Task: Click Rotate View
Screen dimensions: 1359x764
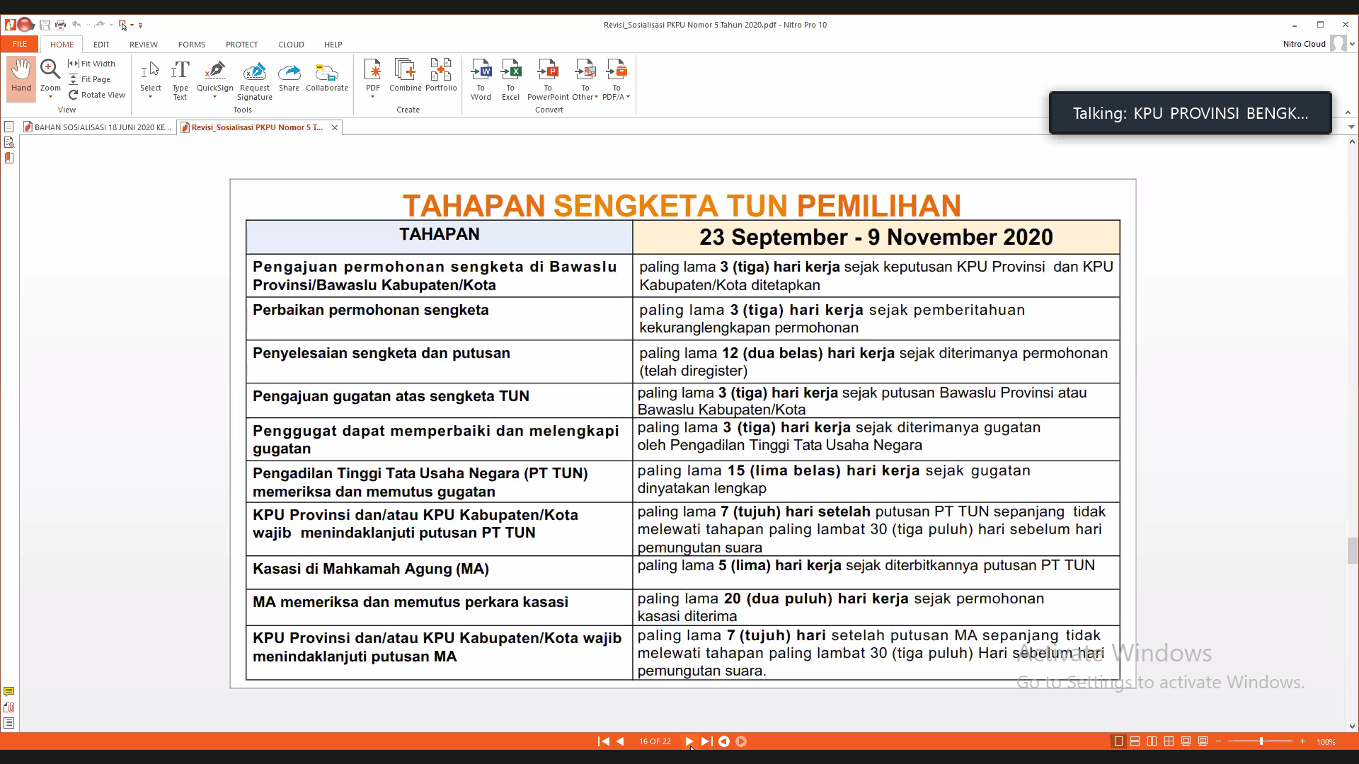Action: tap(97, 95)
